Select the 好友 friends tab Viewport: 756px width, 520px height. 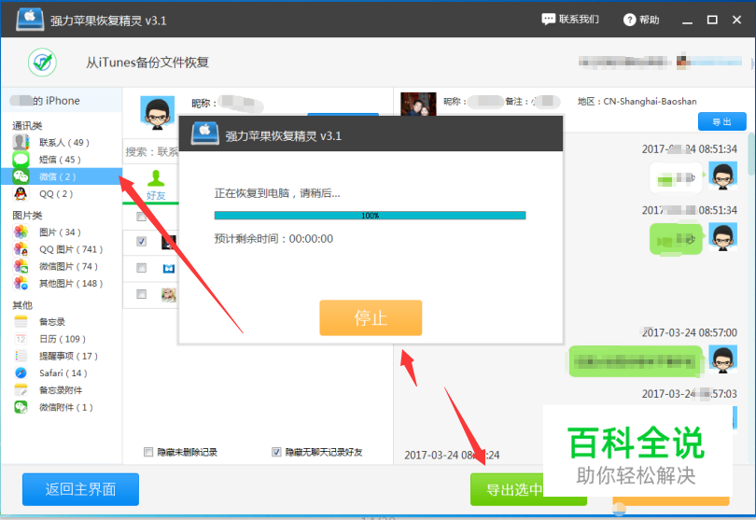[x=156, y=185]
